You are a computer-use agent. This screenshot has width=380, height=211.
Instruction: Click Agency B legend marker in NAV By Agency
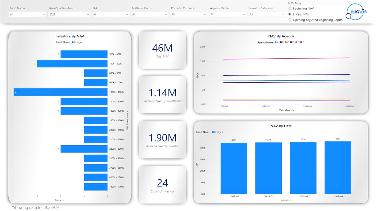tap(281, 42)
